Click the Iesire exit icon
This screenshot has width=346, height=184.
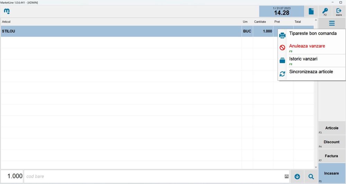click(339, 11)
